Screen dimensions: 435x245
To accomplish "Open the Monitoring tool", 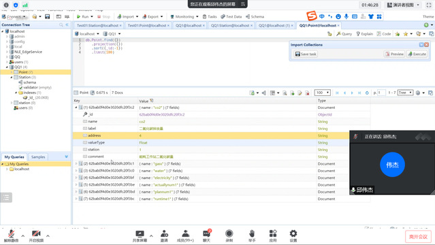I will pos(184,16).
